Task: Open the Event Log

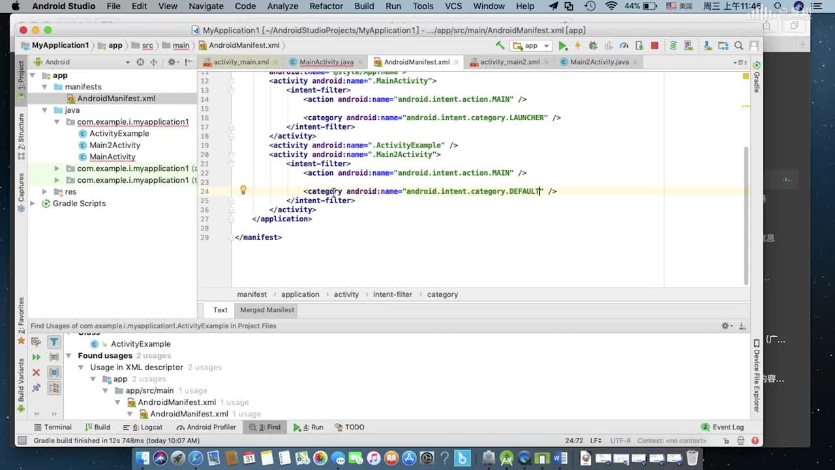Action: click(x=722, y=427)
